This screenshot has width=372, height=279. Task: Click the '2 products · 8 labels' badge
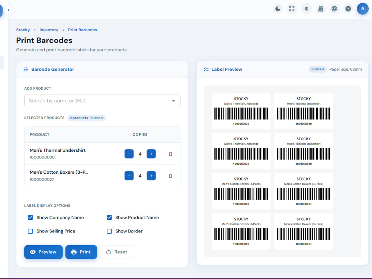click(x=87, y=118)
